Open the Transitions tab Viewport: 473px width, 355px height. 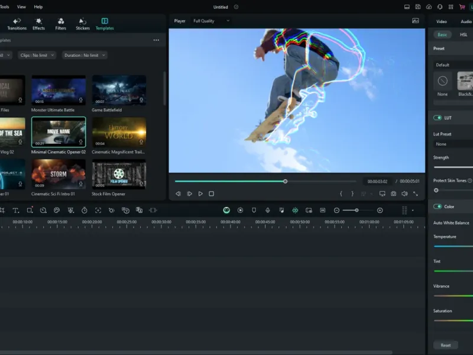point(17,24)
